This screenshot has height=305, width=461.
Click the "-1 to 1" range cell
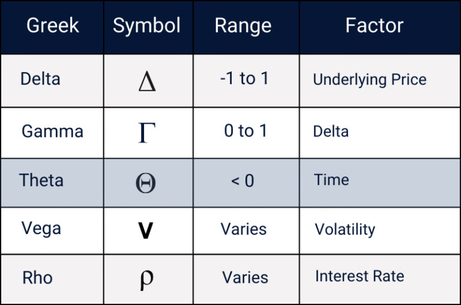[x=244, y=79]
